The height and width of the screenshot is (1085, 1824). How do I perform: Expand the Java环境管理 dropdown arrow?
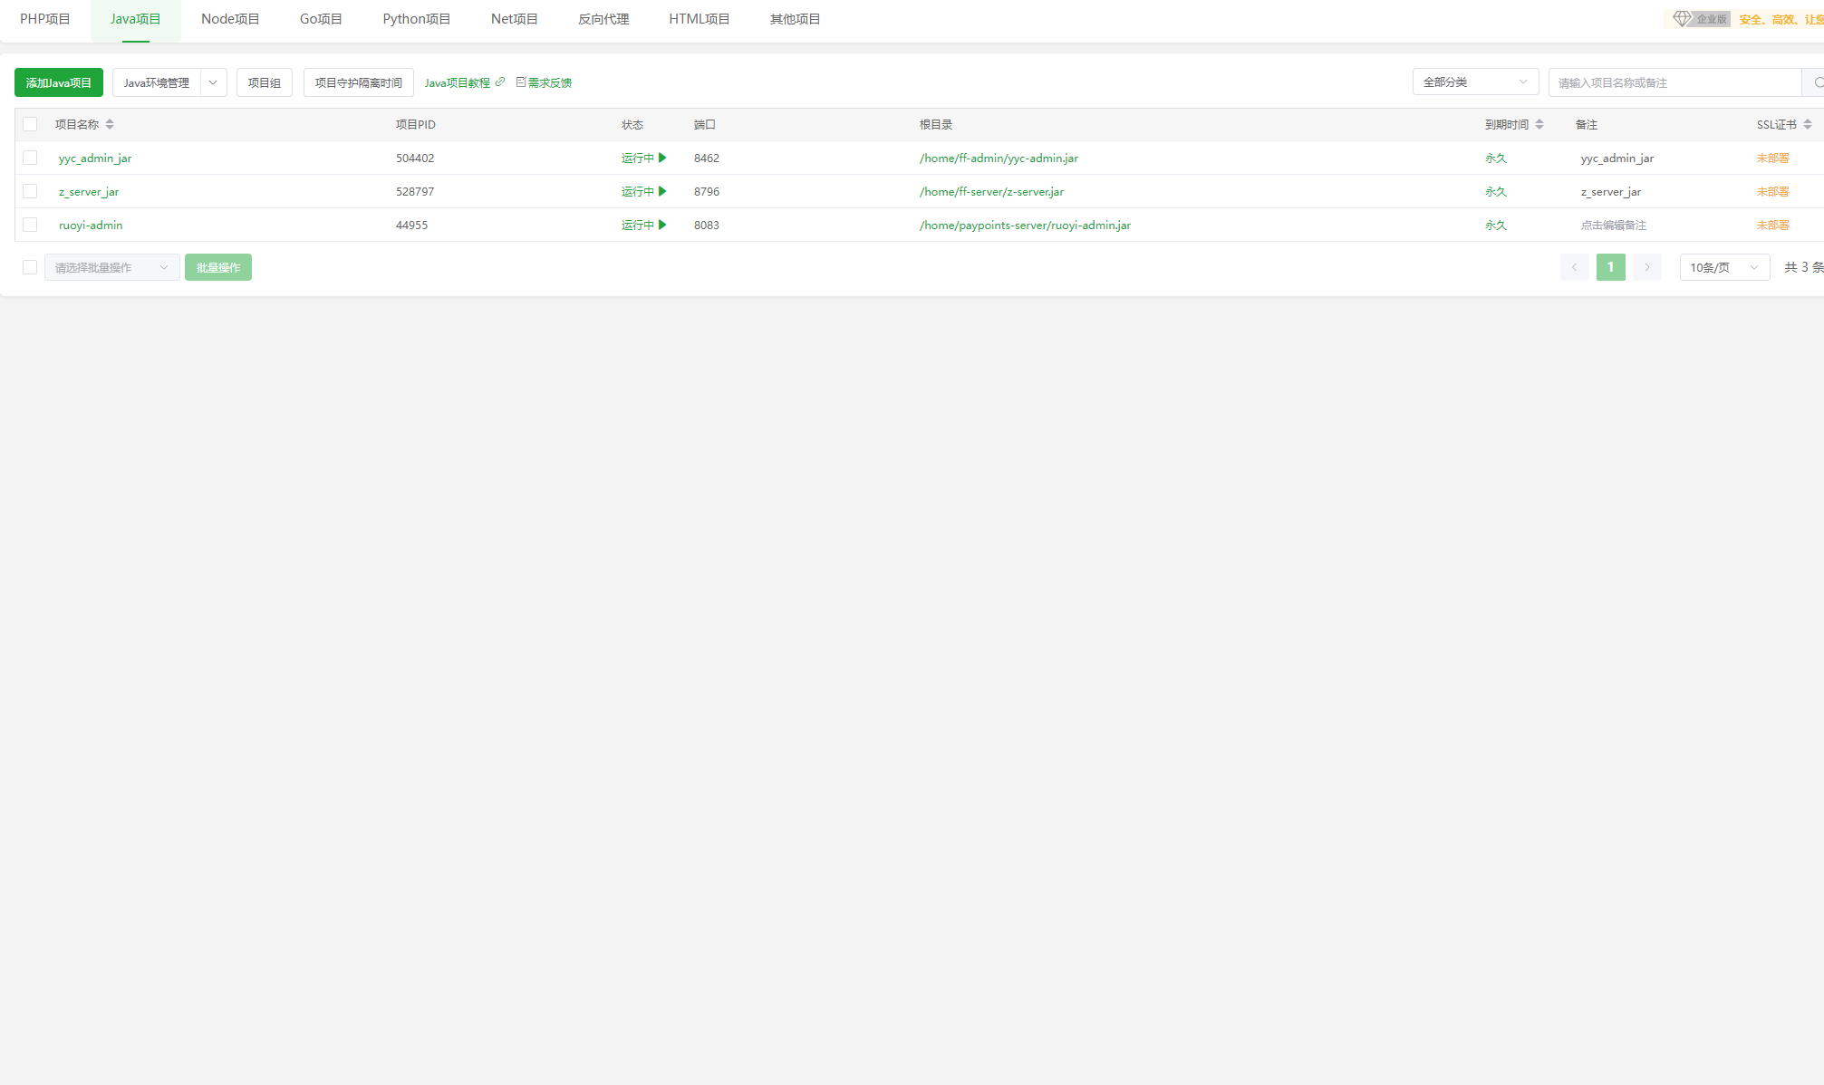[213, 82]
